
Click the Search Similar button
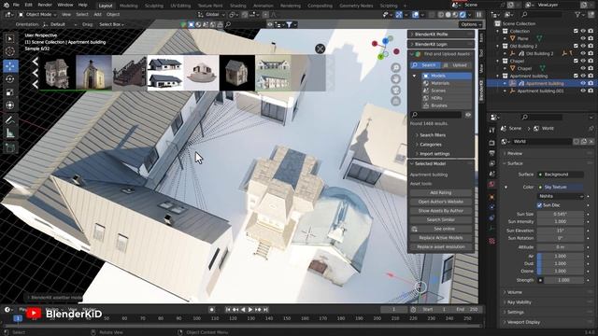pos(441,220)
